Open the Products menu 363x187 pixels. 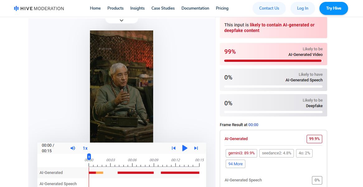click(x=115, y=8)
